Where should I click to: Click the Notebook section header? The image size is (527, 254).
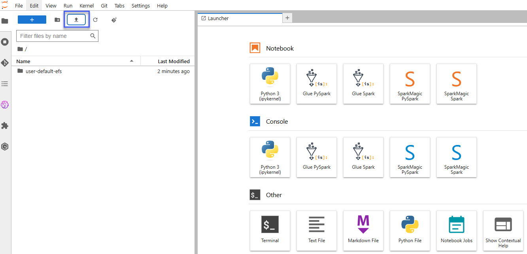pyautogui.click(x=280, y=48)
